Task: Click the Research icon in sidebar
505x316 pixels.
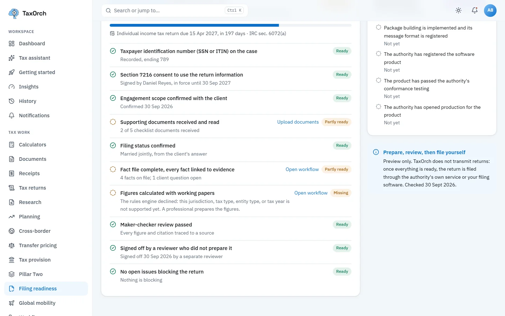Action: [12, 202]
